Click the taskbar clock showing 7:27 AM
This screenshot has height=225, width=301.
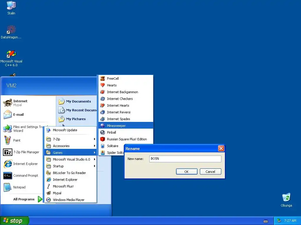(x=290, y=221)
